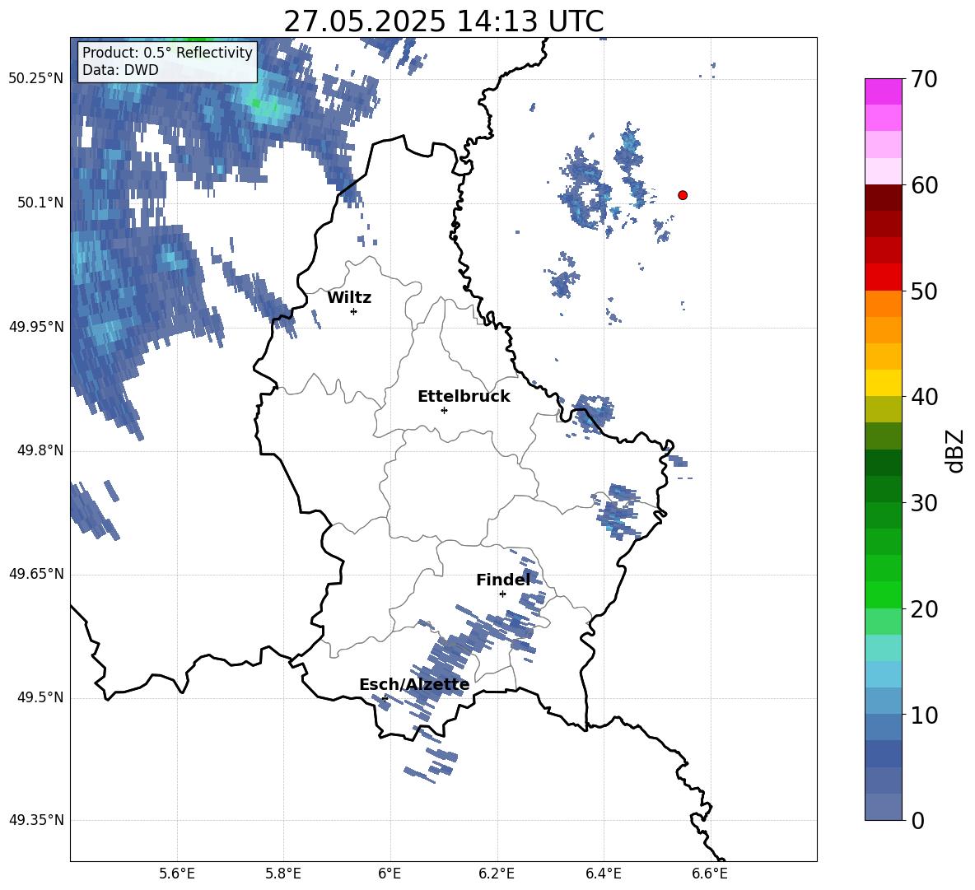975x890 pixels.
Task: Click the magenta segment at the colorbar top
Action: pyautogui.click(x=884, y=92)
